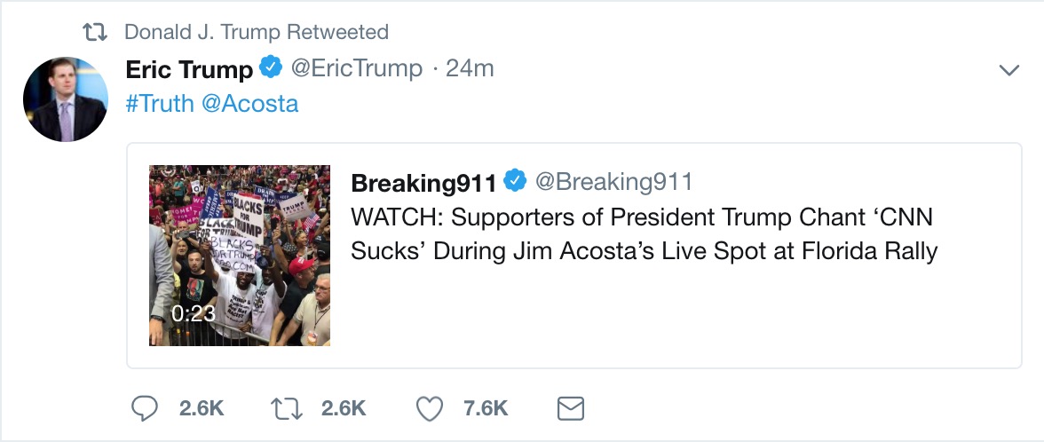Click the 7.6K likes count
This screenshot has height=442, width=1044.
coord(486,408)
